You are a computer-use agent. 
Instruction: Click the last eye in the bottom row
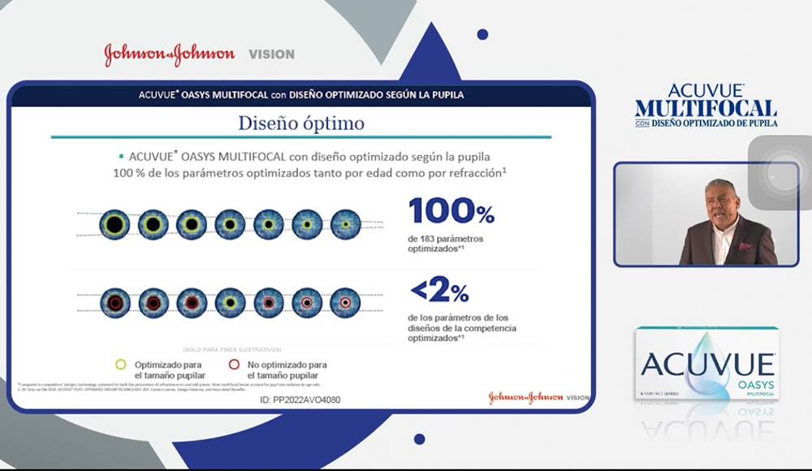tap(345, 302)
